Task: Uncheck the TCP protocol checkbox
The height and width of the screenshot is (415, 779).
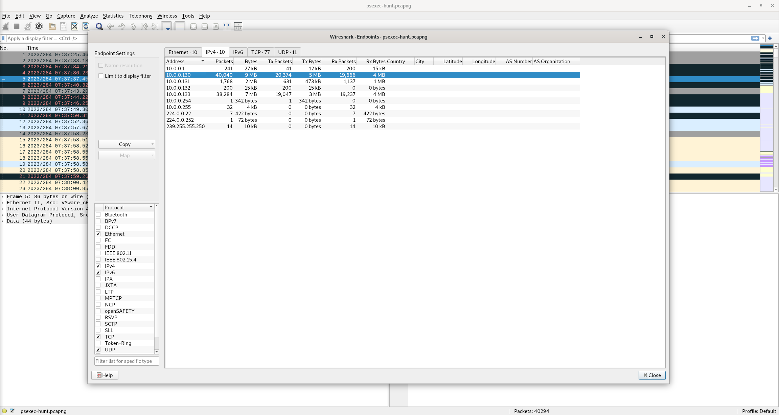Action: (x=98, y=337)
